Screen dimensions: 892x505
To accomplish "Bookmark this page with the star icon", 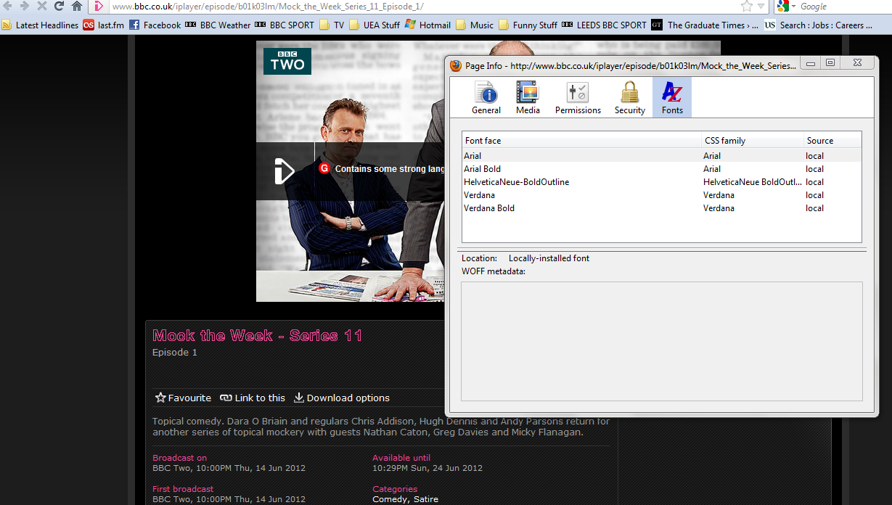I will (747, 7).
